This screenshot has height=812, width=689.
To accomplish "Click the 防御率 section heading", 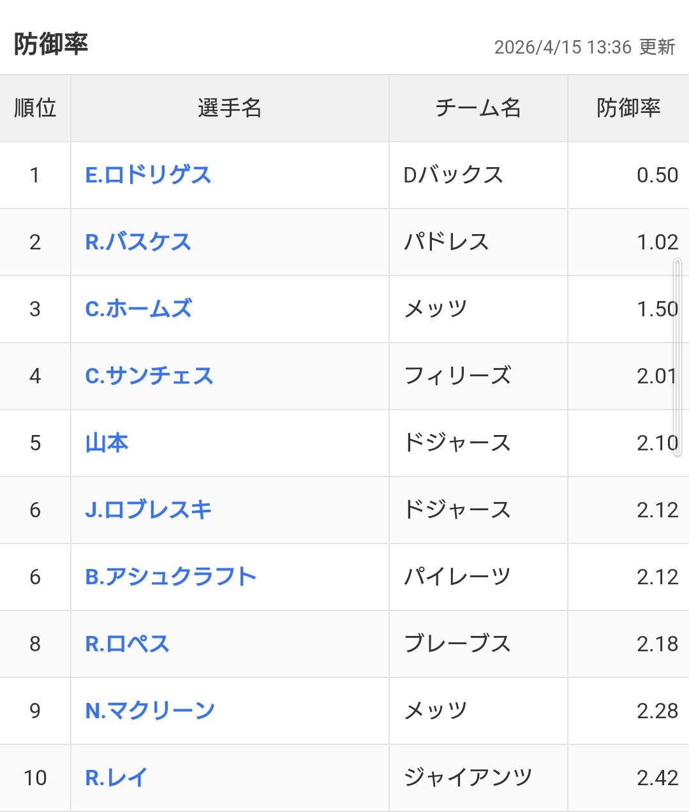I will coord(51,44).
